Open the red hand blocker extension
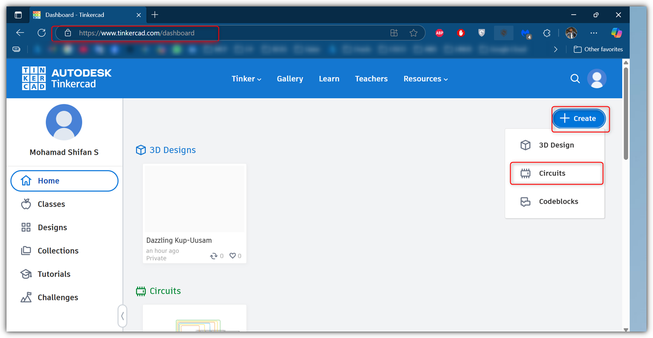The image size is (653, 338). (461, 33)
